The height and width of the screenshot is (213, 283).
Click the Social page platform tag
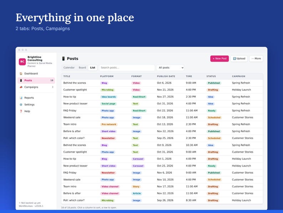(108, 104)
